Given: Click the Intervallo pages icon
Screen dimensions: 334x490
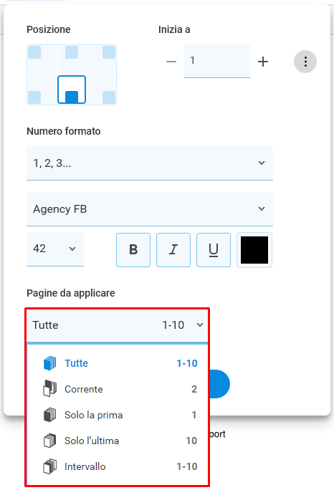Looking at the screenshot, I should 49,466.
